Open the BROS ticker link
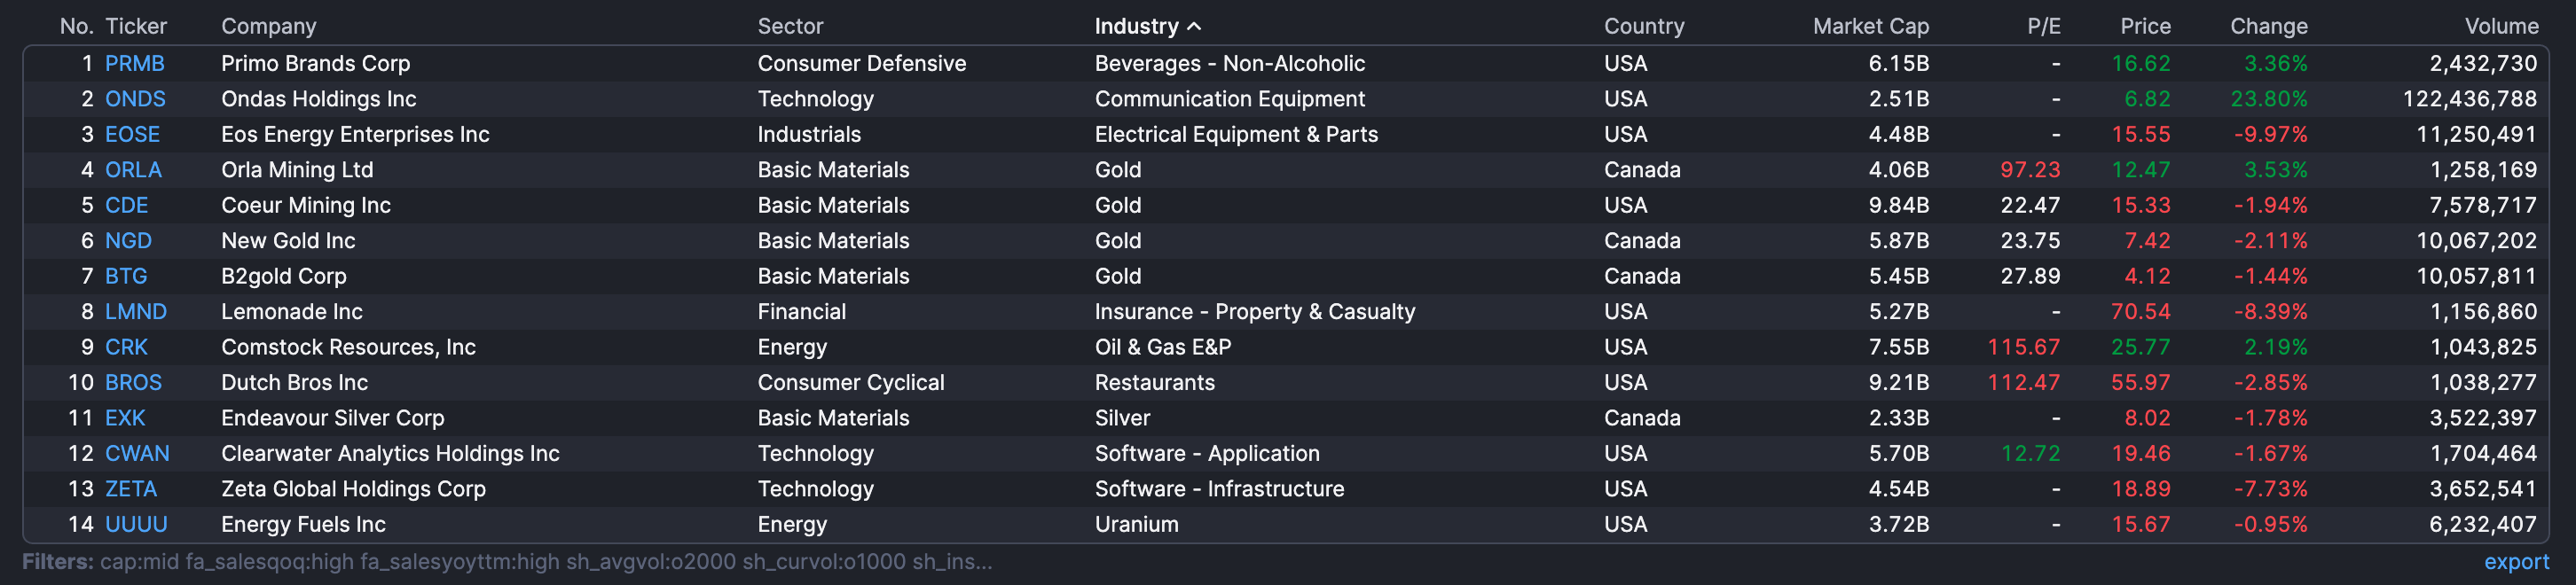The image size is (2576, 585). point(133,383)
